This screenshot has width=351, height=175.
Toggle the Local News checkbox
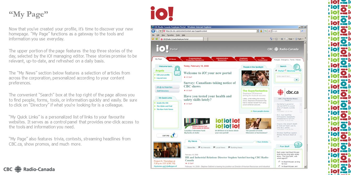pyautogui.click(x=214, y=147)
